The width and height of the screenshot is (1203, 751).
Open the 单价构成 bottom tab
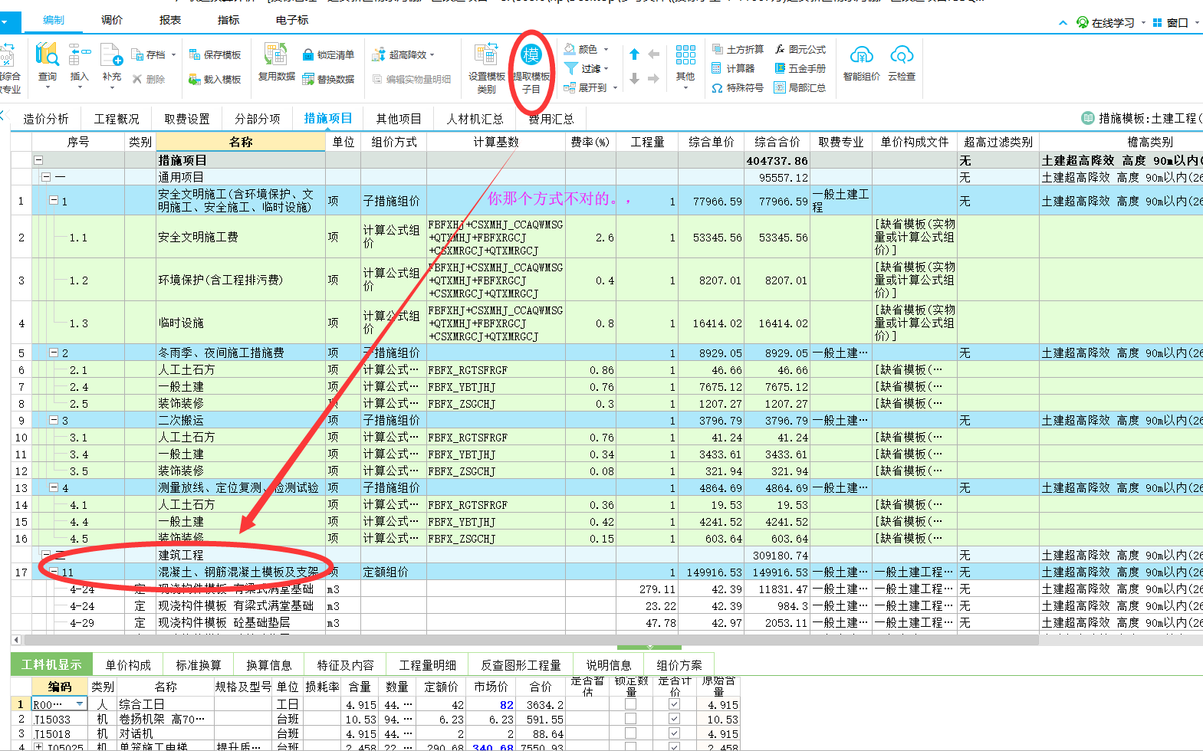(x=128, y=664)
